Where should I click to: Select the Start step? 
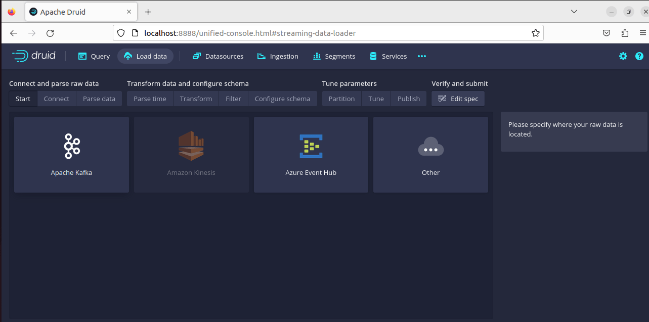(23, 99)
